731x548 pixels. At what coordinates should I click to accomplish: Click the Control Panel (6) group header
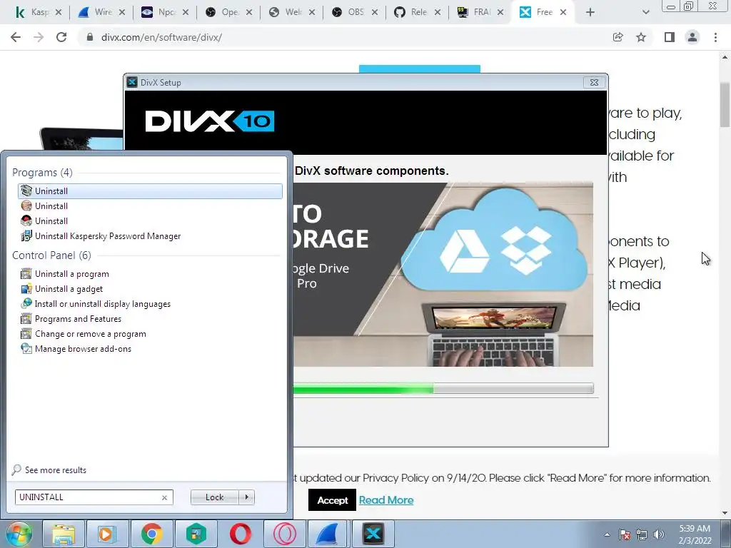point(51,255)
